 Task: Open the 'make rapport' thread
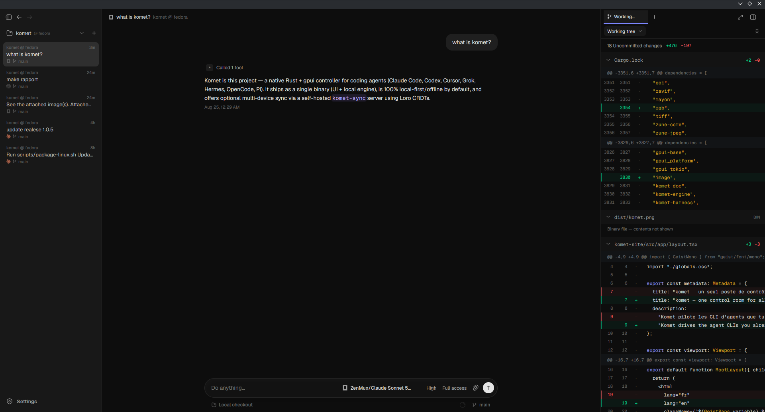pos(51,79)
